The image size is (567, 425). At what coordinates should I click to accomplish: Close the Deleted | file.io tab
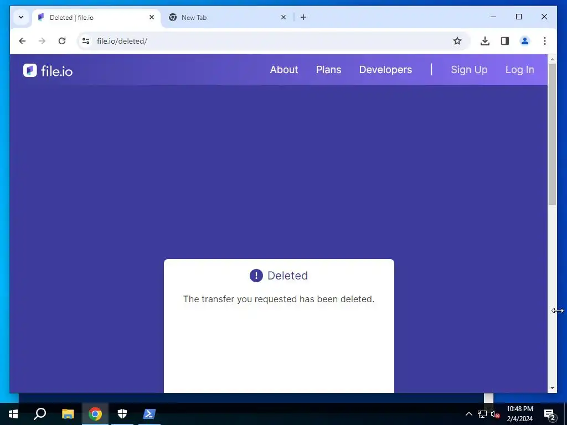(x=152, y=17)
